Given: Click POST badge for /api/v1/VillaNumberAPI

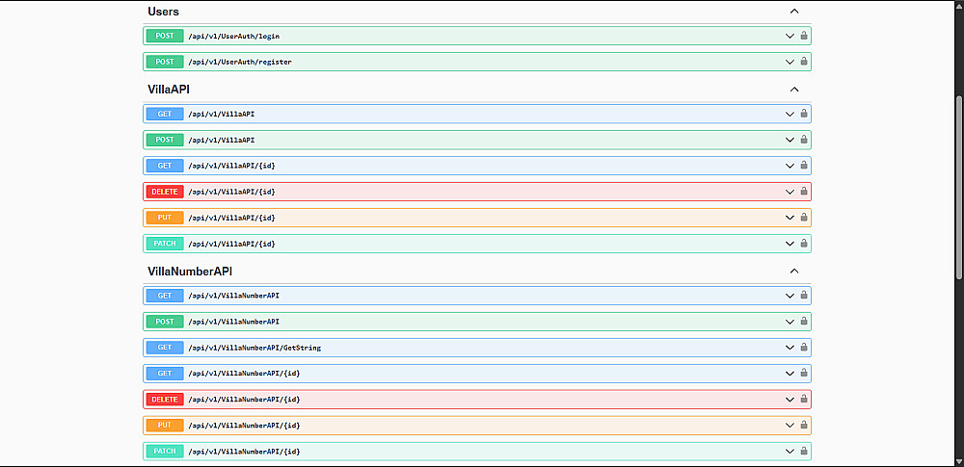Looking at the screenshot, I should point(165,322).
